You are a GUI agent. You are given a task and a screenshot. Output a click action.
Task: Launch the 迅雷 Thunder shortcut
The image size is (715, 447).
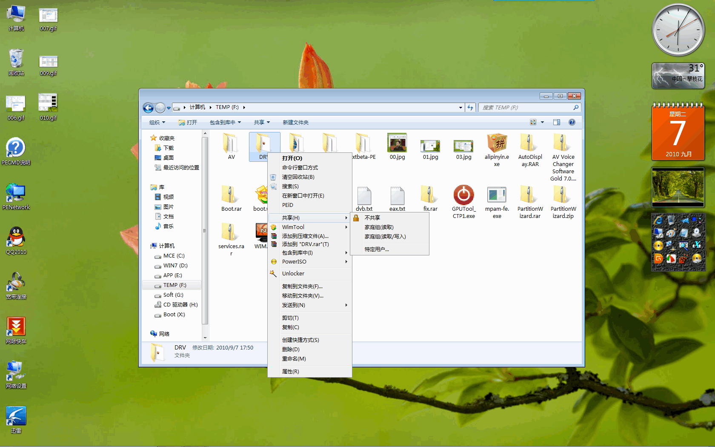[x=16, y=420]
